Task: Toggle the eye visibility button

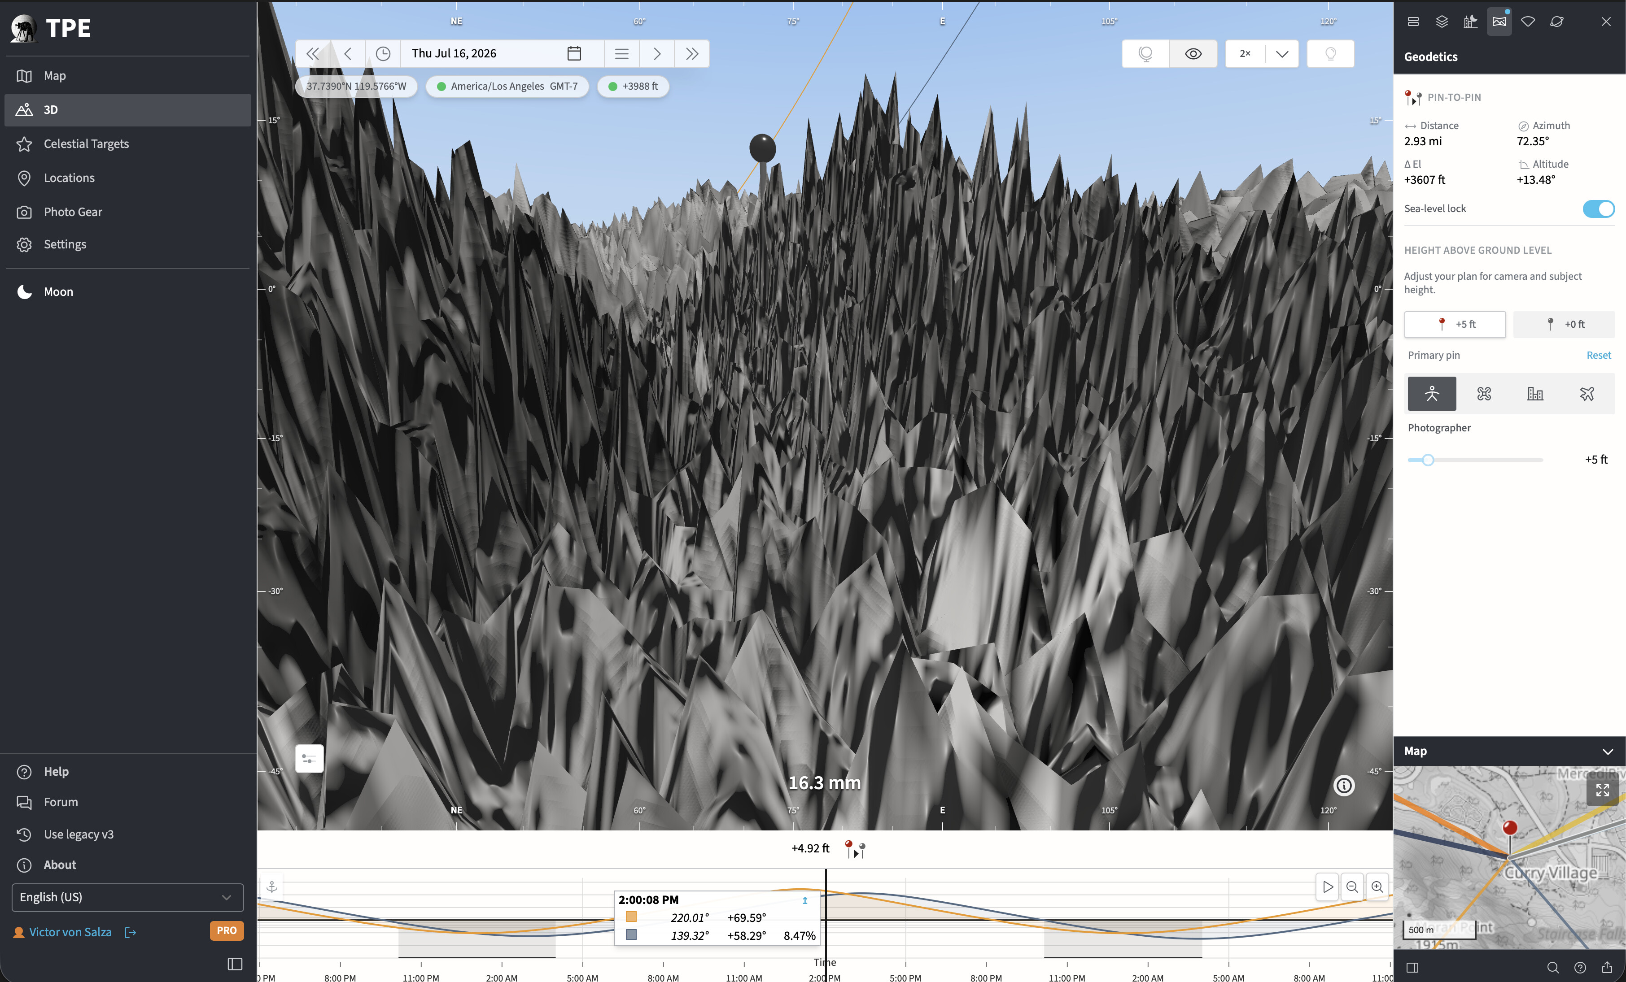Action: (1193, 53)
